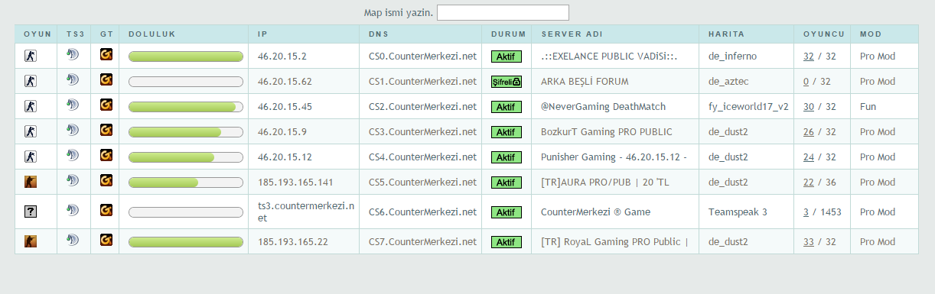Click server name @NeverGaming DeathMatch
The height and width of the screenshot is (294, 935).
603,107
